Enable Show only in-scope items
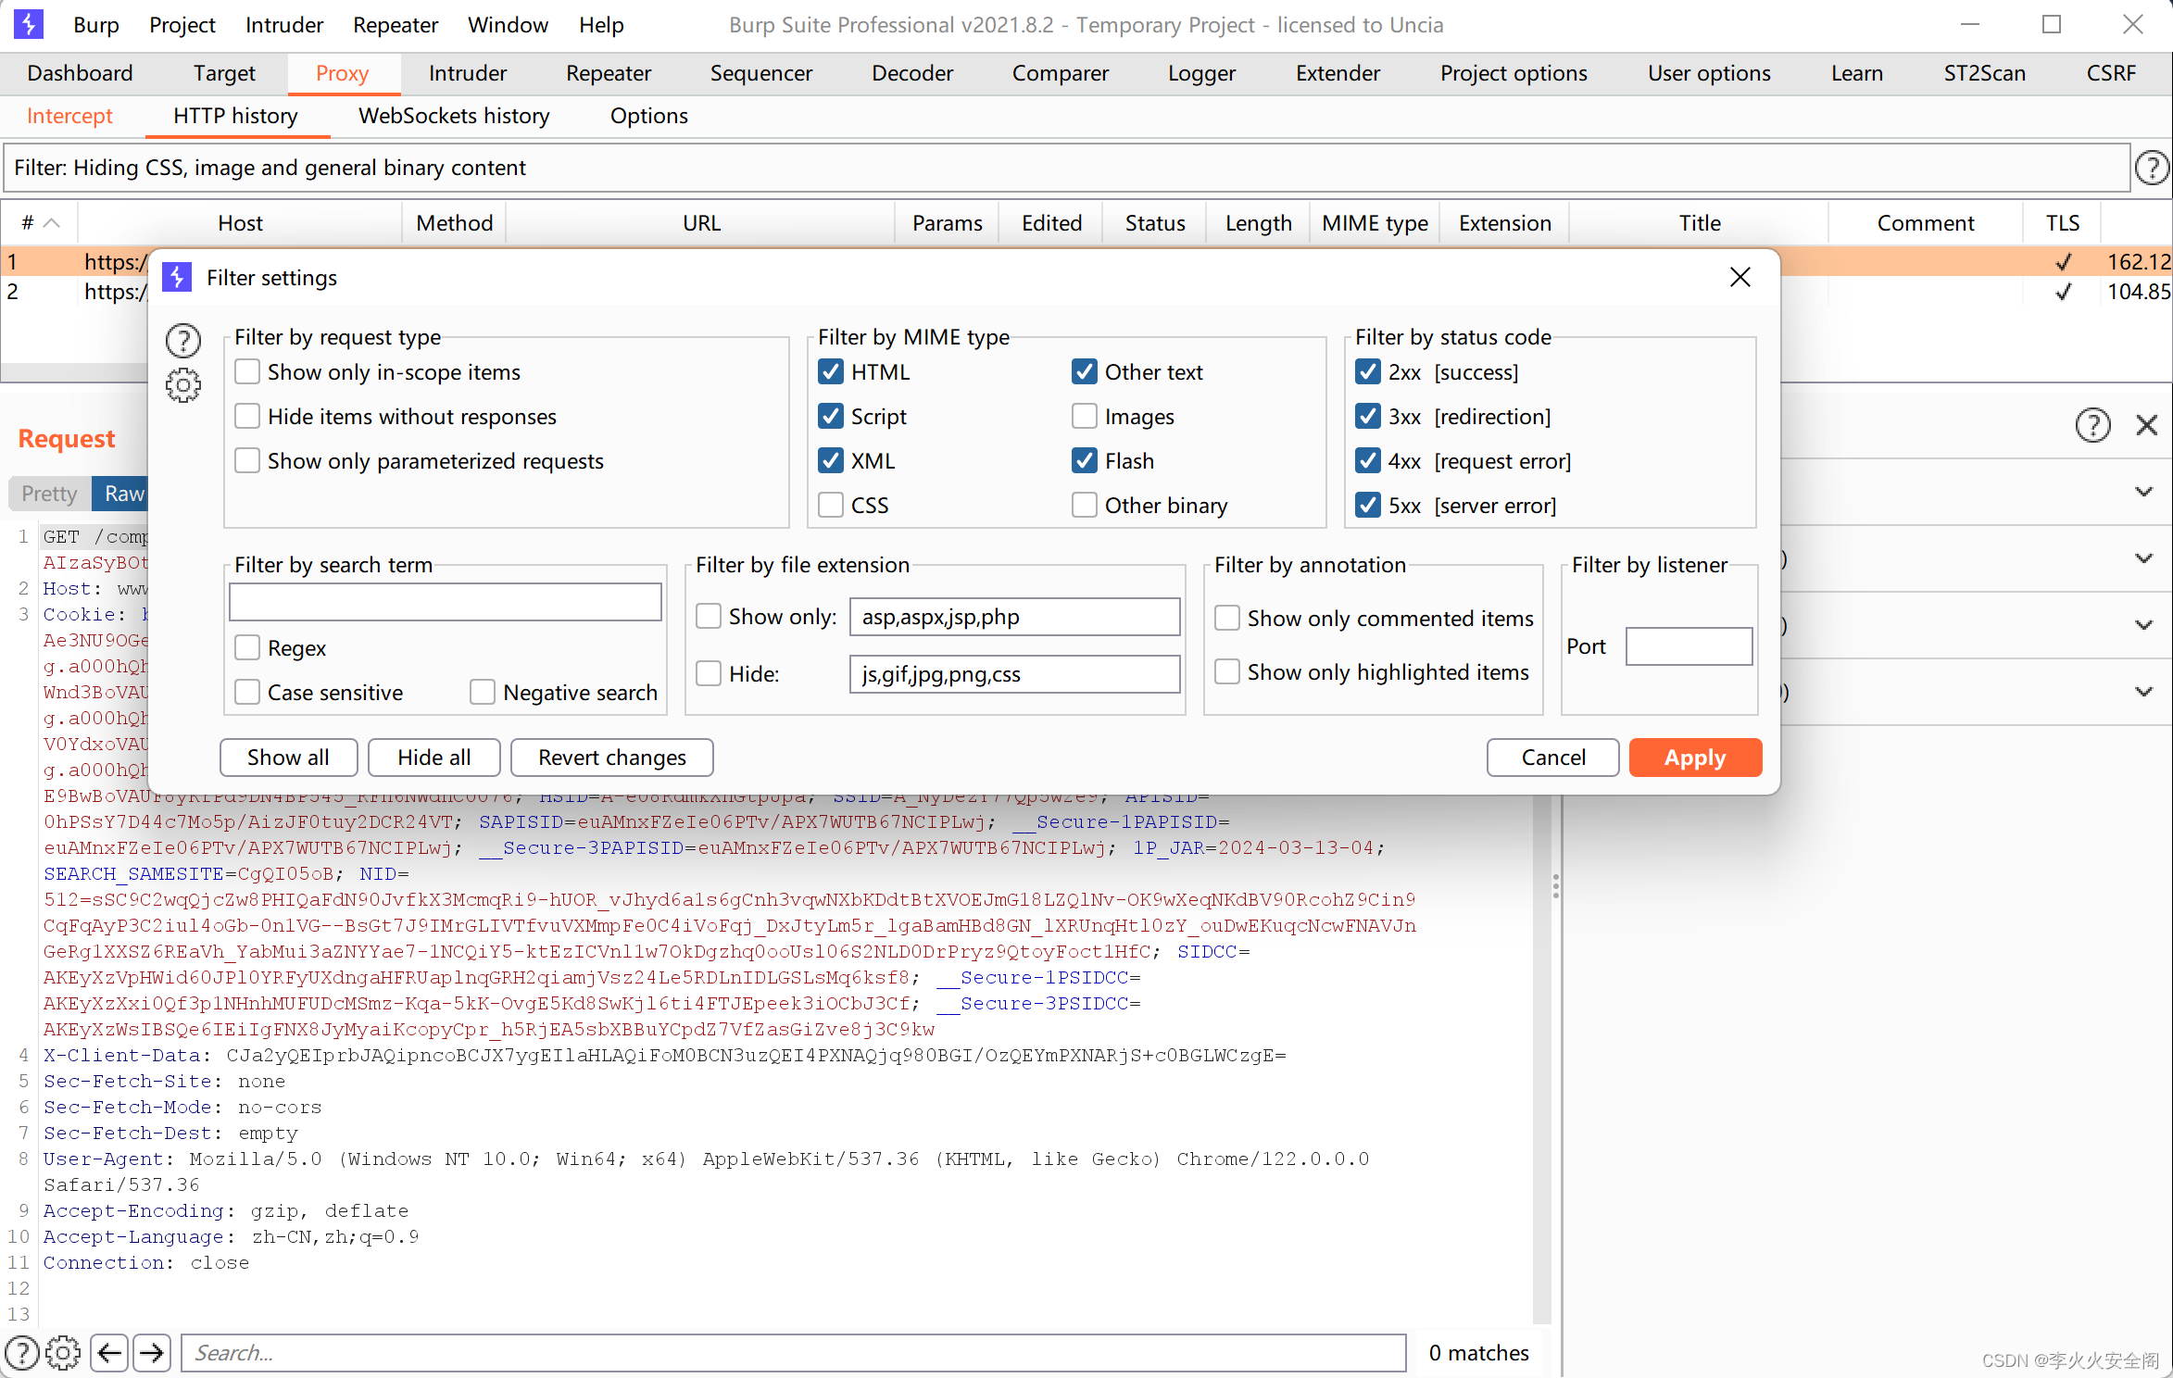Image resolution: width=2173 pixels, height=1378 pixels. coord(247,372)
